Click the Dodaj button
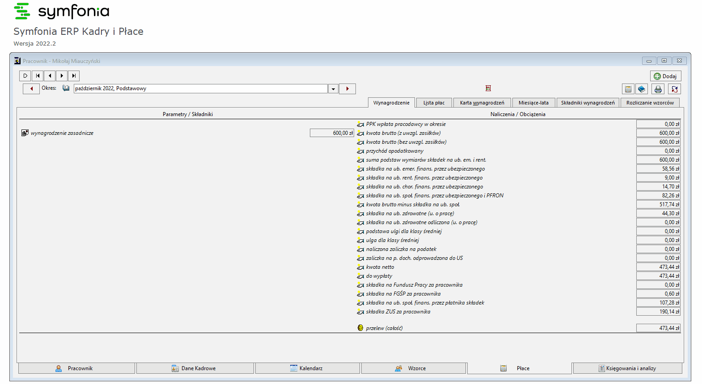702x384 pixels. point(666,76)
